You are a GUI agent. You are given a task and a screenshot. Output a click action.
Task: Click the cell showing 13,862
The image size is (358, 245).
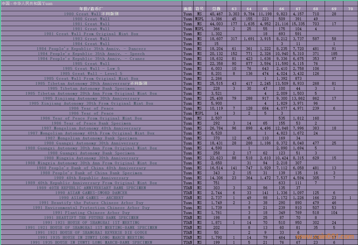click(298, 98)
